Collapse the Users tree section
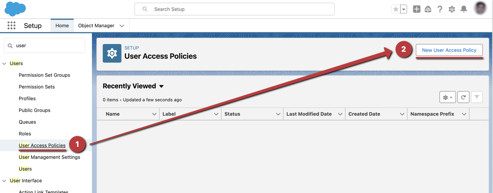Image resolution: width=493 pixels, height=193 pixels. tap(4, 64)
